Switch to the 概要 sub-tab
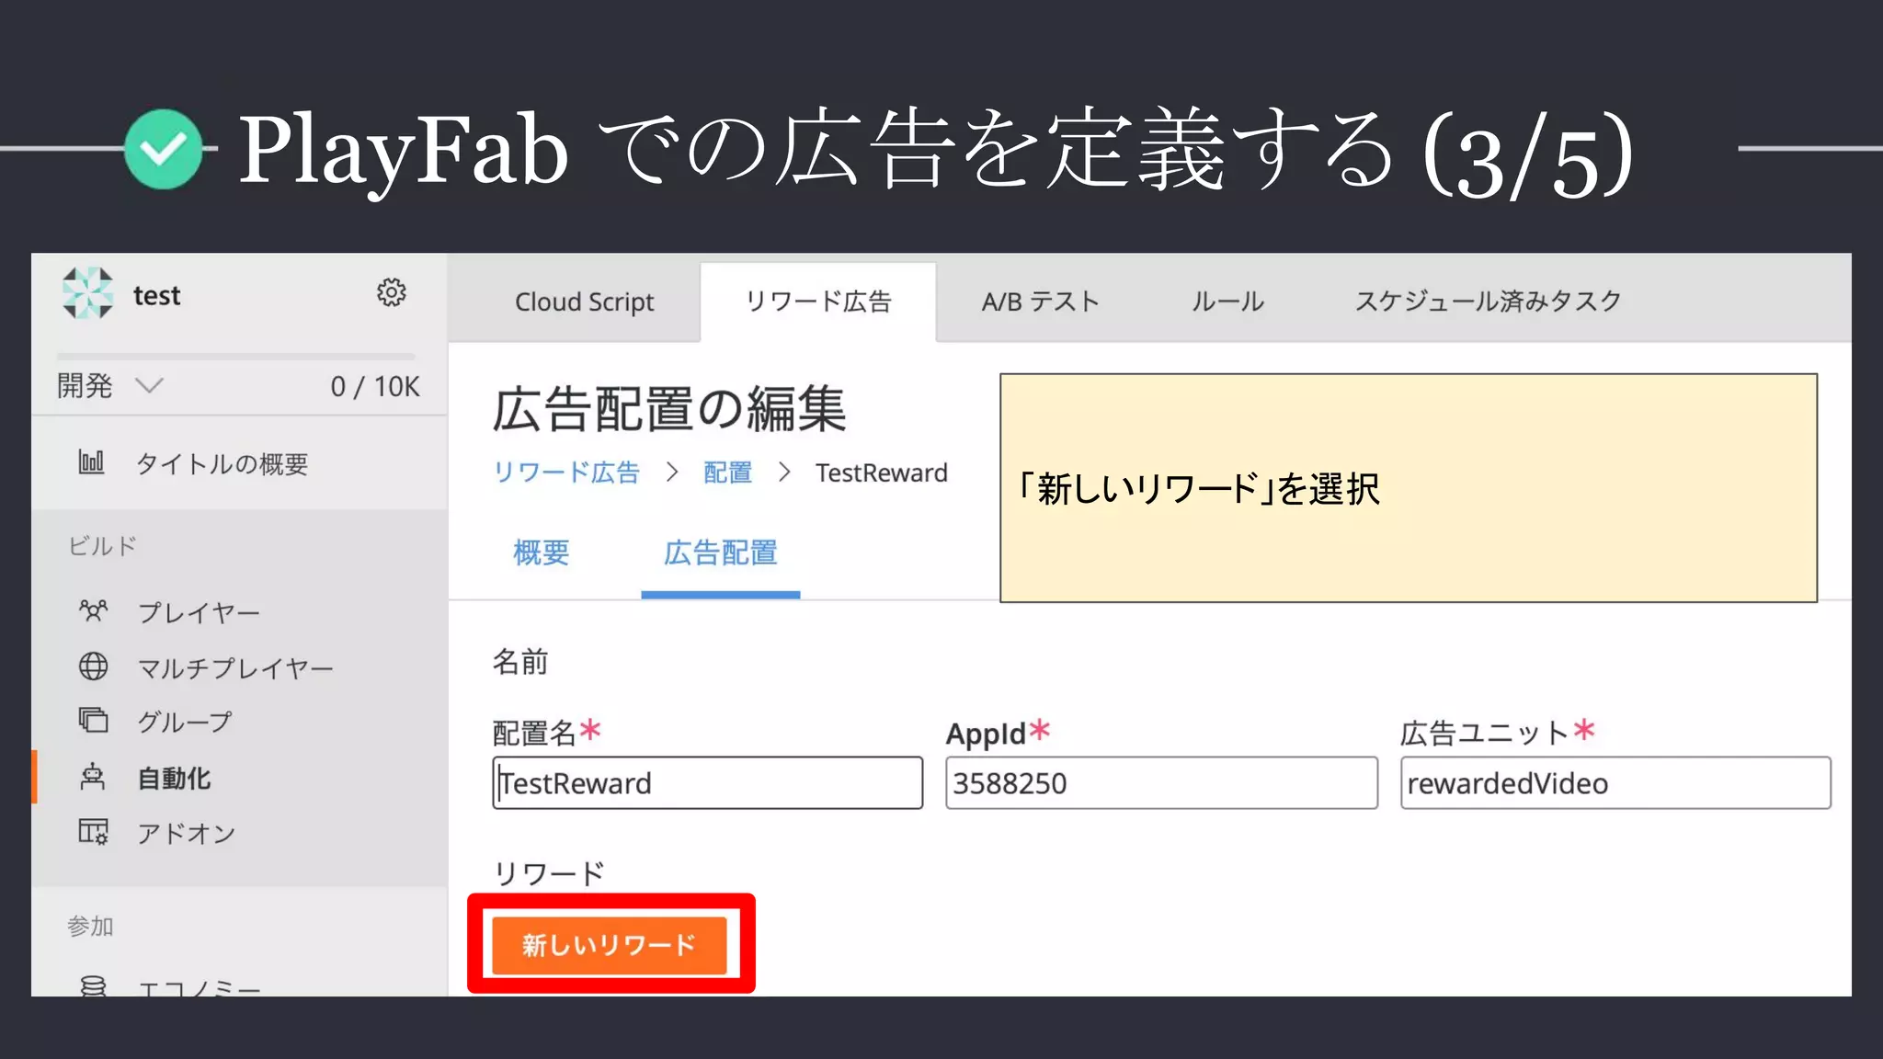The height and width of the screenshot is (1059, 1883). (x=542, y=552)
